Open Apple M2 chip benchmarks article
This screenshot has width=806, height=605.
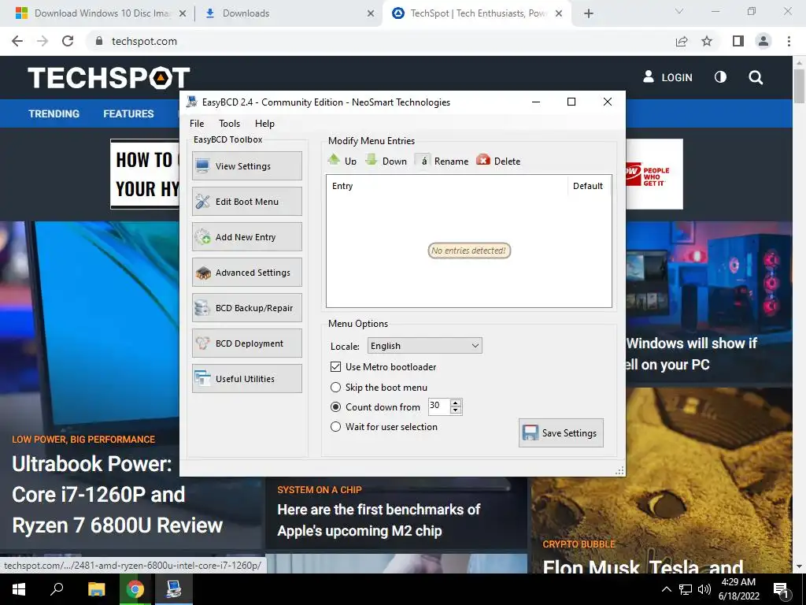click(379, 520)
